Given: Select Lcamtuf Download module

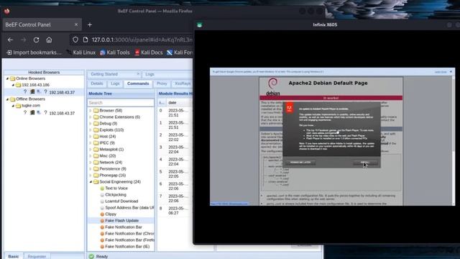Looking at the screenshot, I should [x=121, y=201].
